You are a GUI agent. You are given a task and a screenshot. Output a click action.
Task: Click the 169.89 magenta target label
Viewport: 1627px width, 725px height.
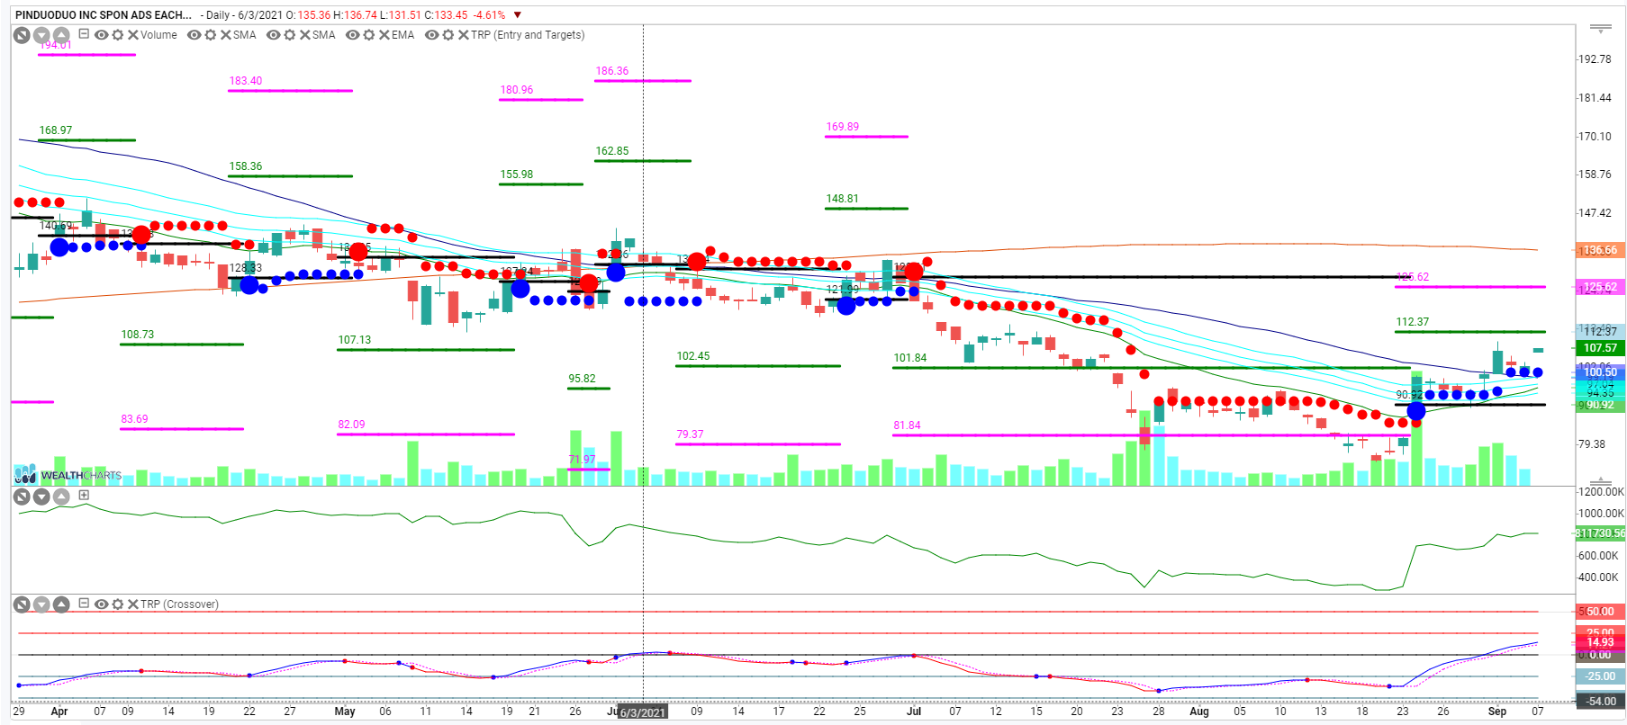click(843, 127)
